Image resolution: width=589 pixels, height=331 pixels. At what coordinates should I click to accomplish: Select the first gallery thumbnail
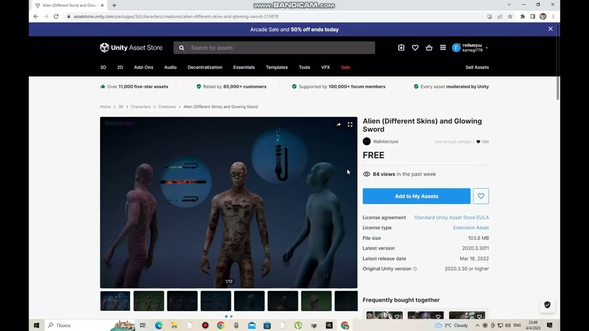(115, 301)
